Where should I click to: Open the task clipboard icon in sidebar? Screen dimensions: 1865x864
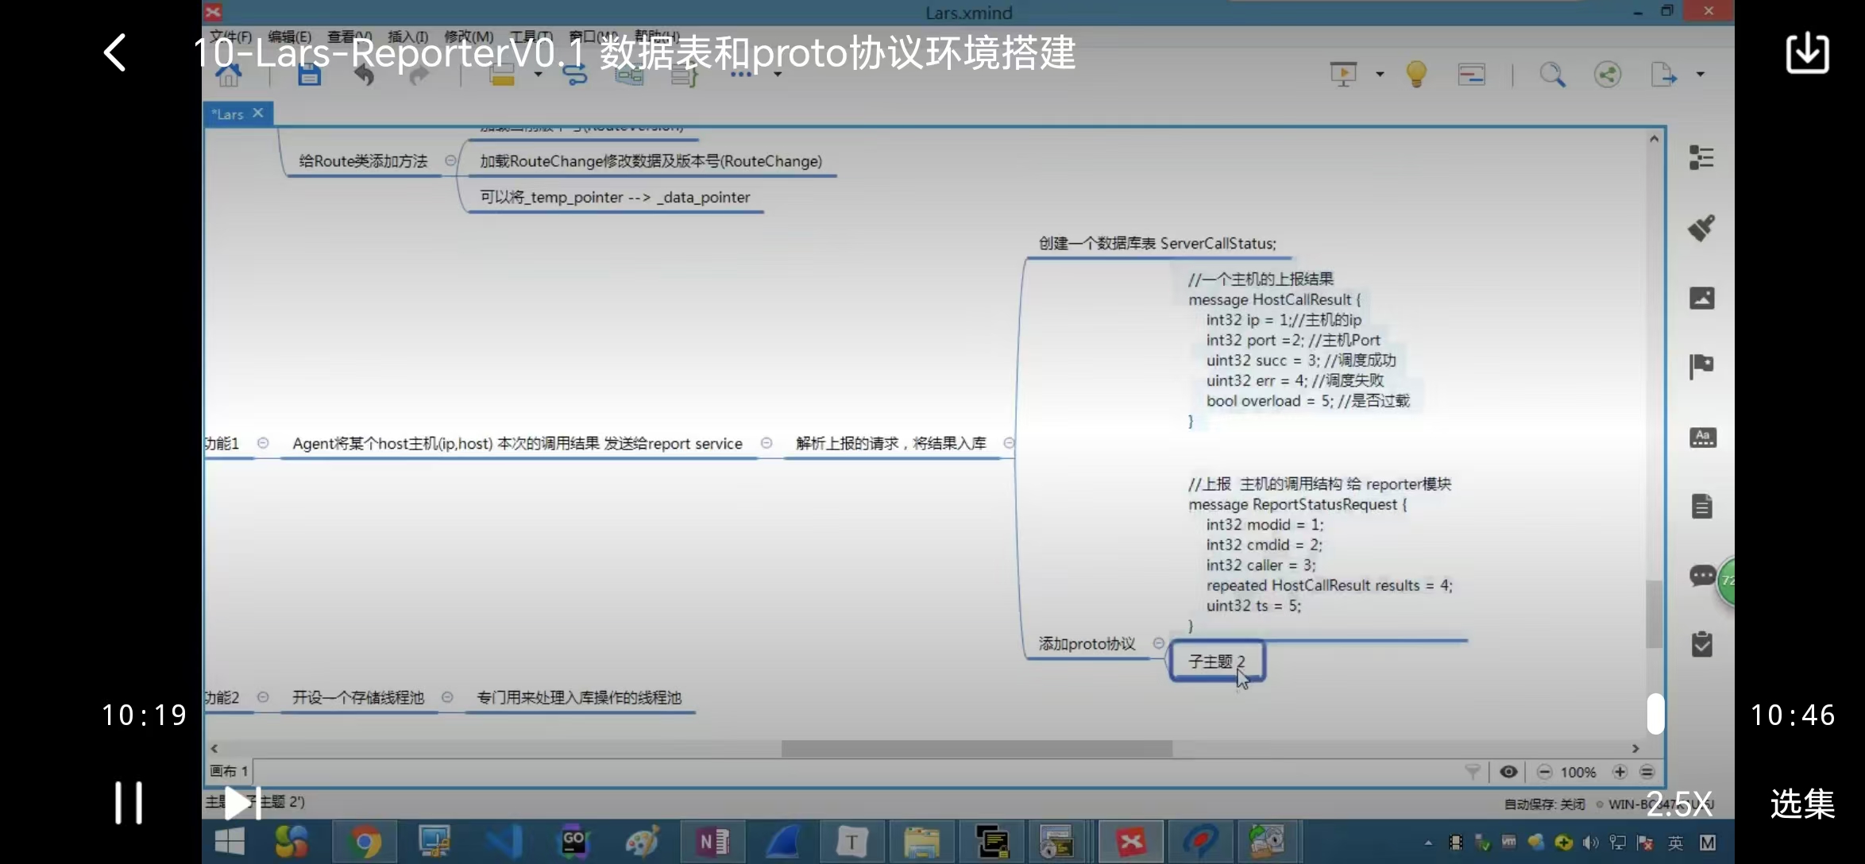pos(1701,644)
